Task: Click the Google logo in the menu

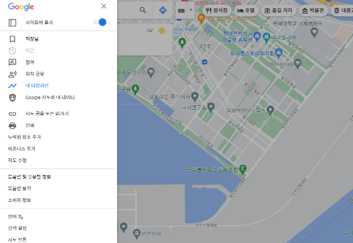Action: [x=21, y=6]
